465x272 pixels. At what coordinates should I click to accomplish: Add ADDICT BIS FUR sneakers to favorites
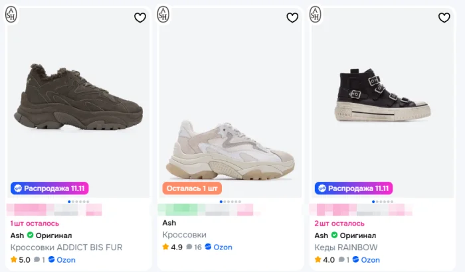(139, 18)
